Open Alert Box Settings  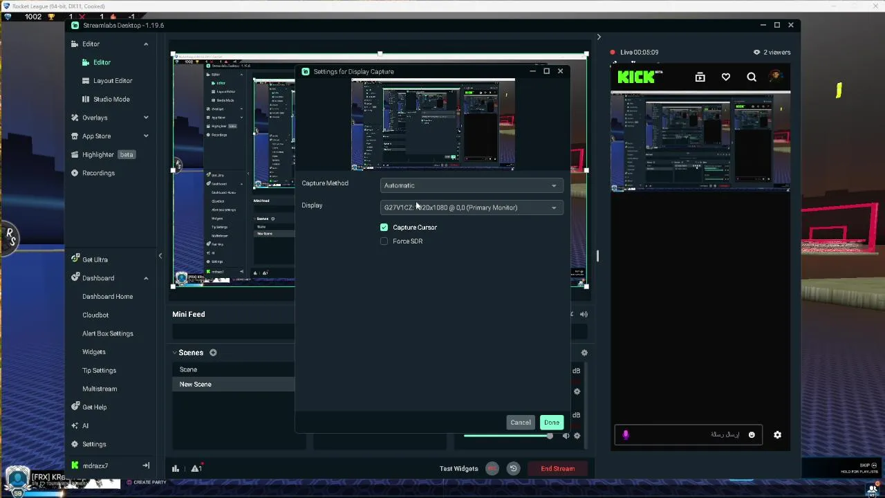tap(107, 333)
